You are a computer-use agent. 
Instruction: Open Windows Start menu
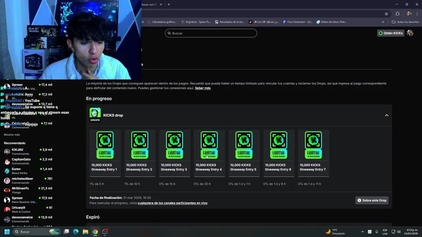point(7,232)
